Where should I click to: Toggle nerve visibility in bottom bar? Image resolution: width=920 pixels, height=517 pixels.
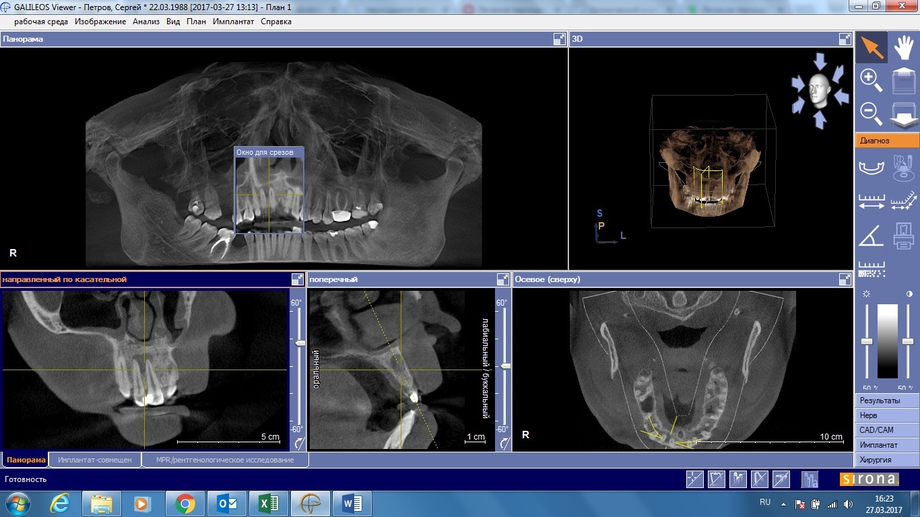(760, 479)
